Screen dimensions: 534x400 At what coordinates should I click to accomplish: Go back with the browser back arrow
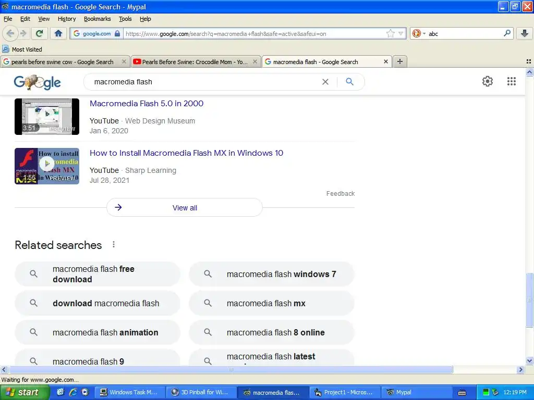click(10, 33)
